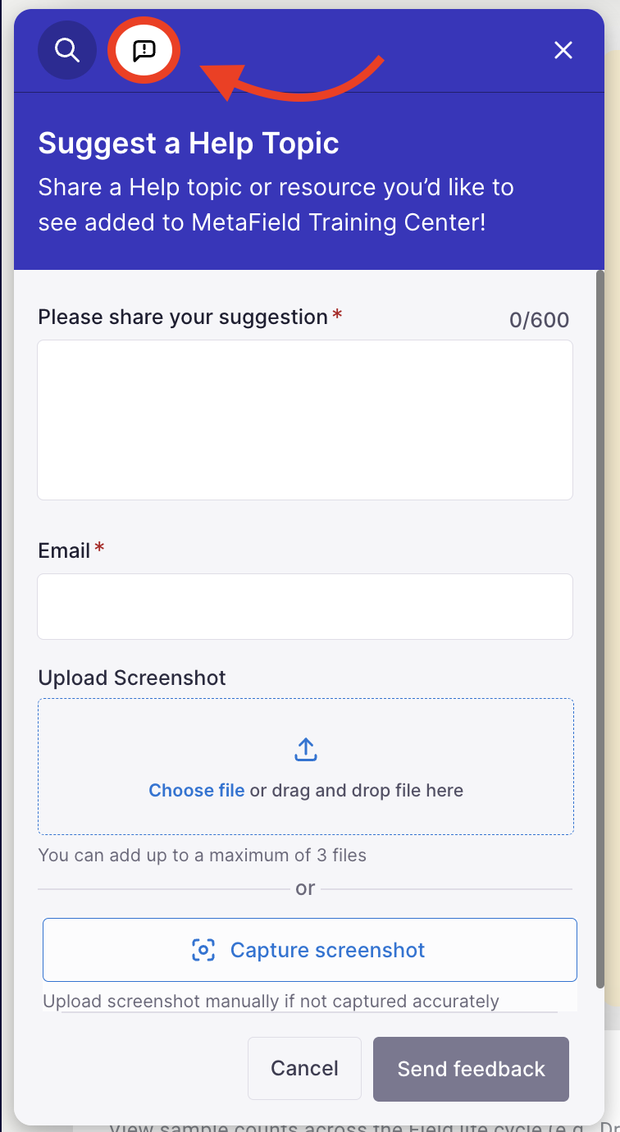Screen dimensions: 620x1132
Task: Focus the suggestion text area
Action: (x=305, y=420)
